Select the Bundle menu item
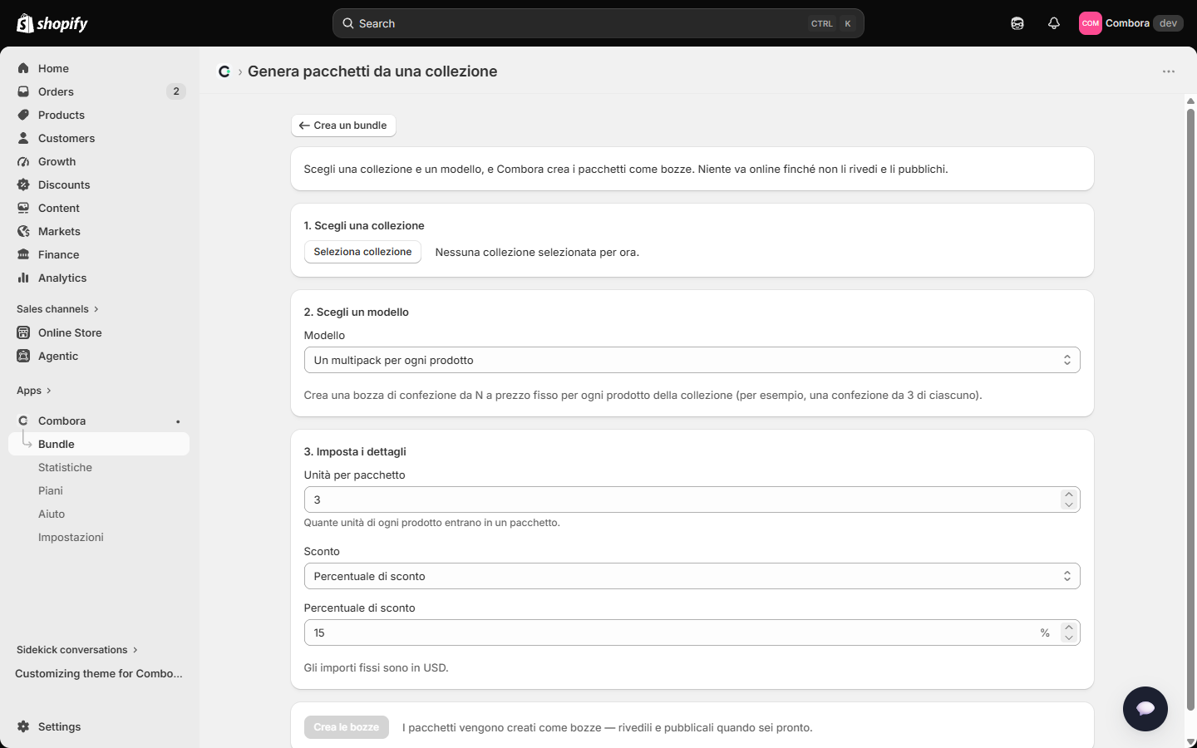 pyautogui.click(x=99, y=444)
